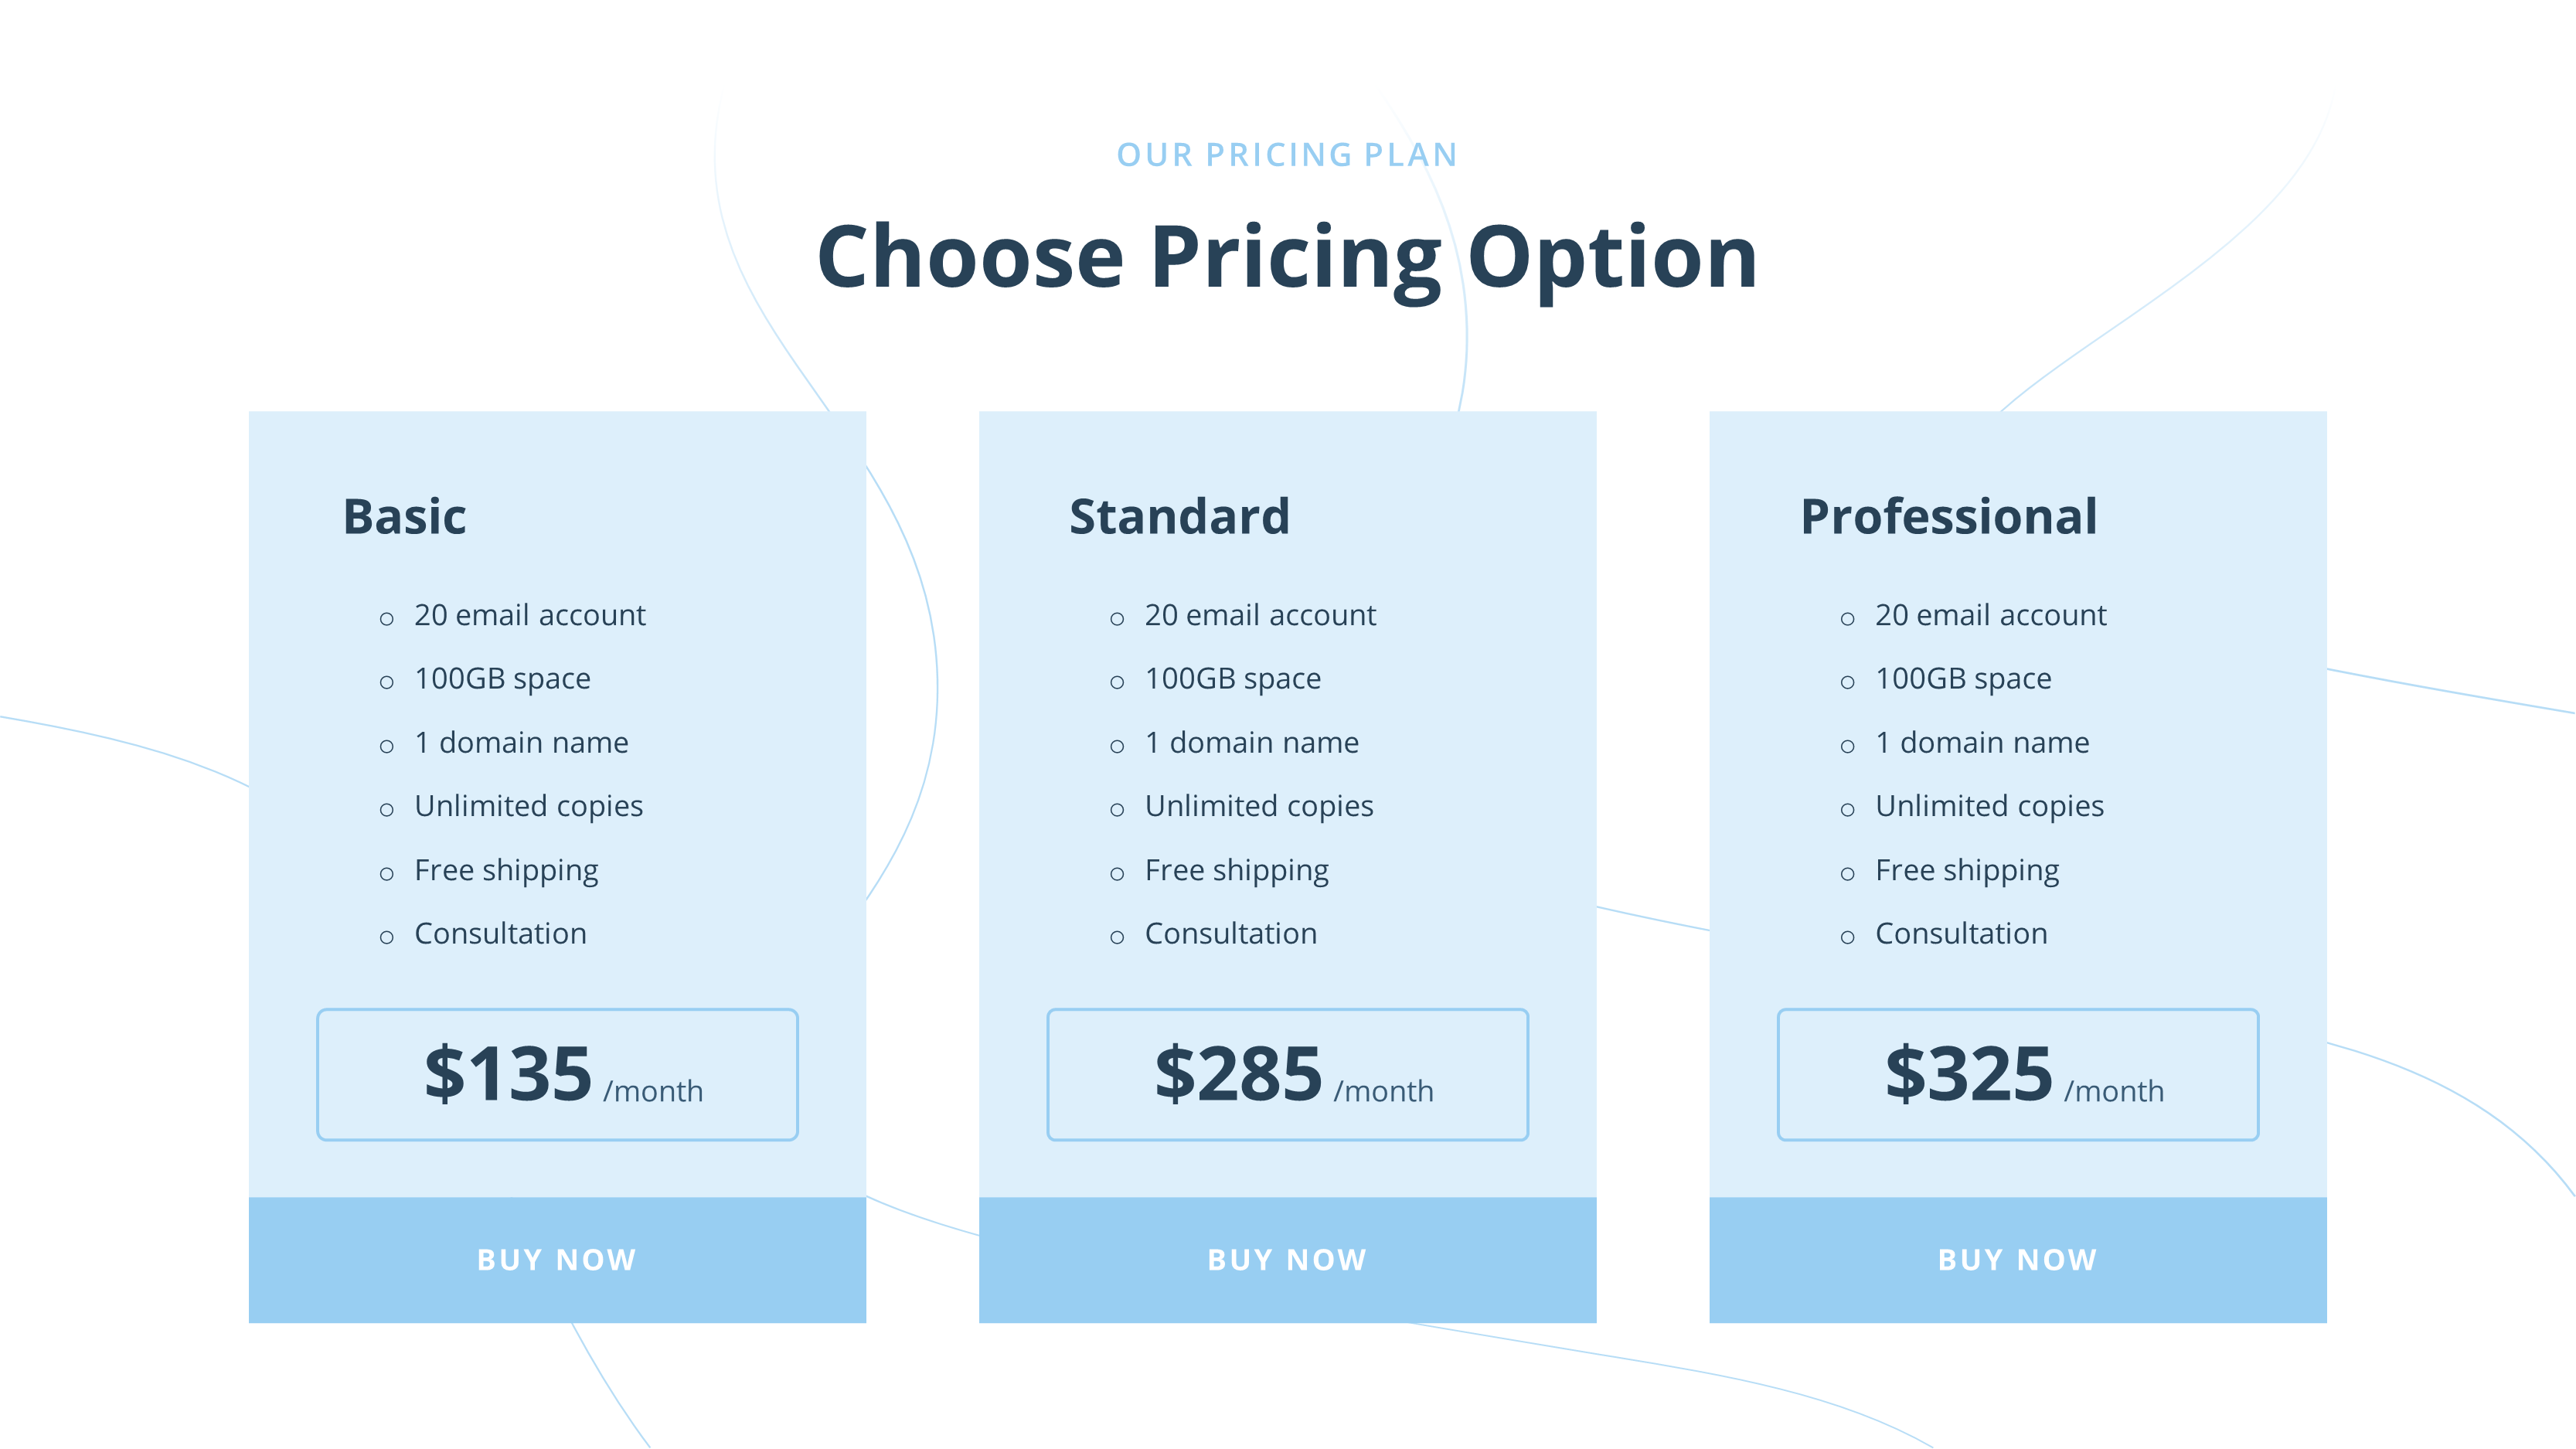
Task: Click the Professional plan heading
Action: pyautogui.click(x=1948, y=517)
